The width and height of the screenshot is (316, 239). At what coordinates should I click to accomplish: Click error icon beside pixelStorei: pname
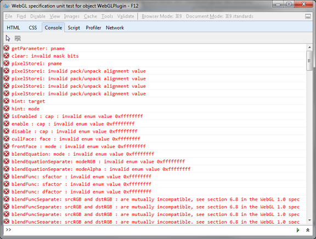(7, 64)
